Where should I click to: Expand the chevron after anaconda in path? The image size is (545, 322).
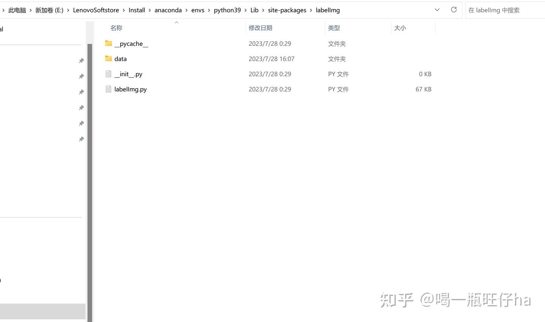(x=187, y=10)
